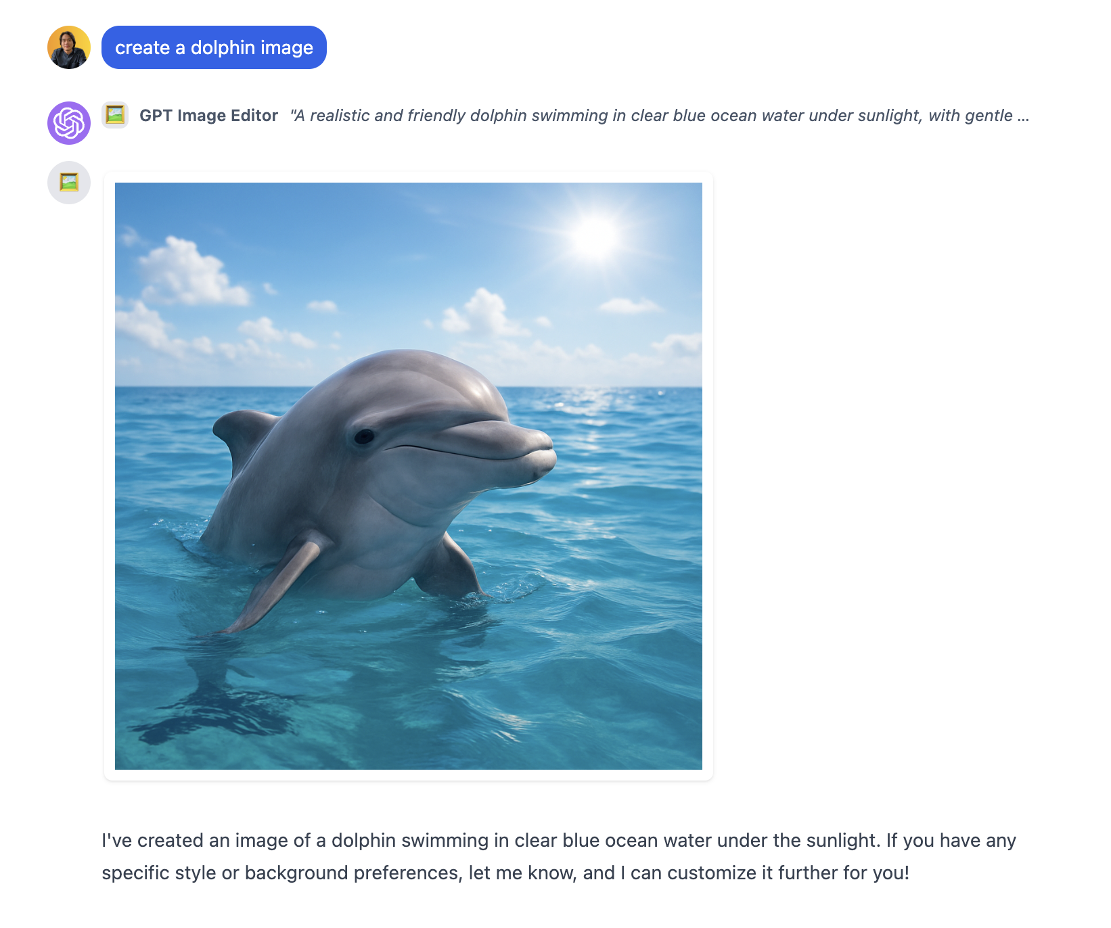Click the word "customize" in the reply
The image size is (1111, 928).
point(712,873)
